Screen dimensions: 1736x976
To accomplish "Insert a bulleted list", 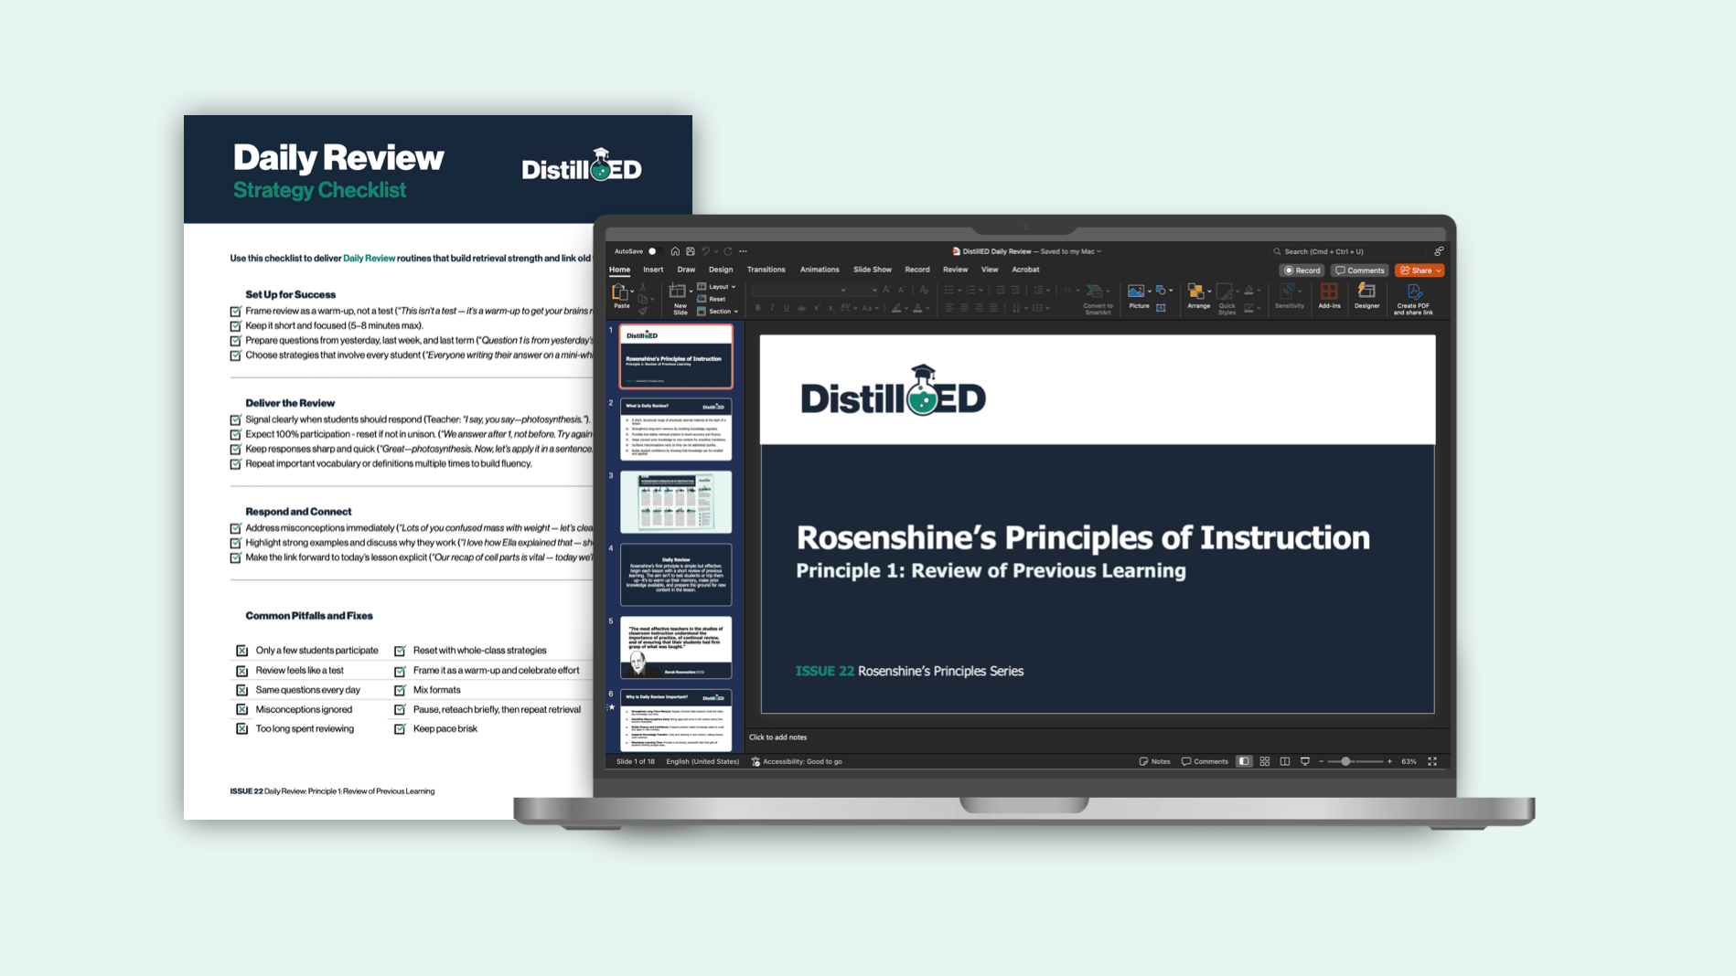I will [x=949, y=291].
